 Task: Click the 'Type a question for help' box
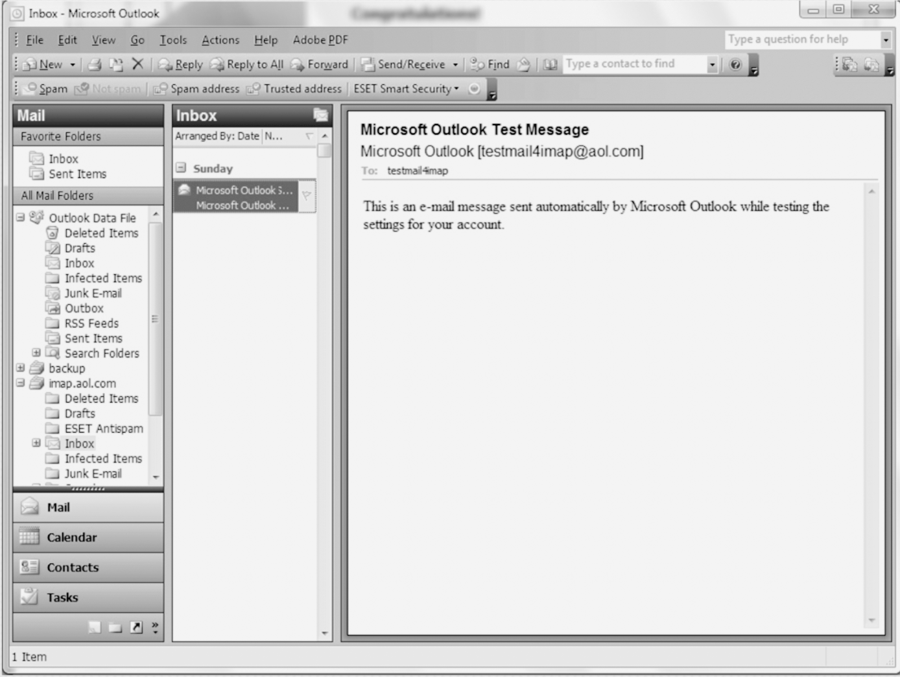[x=802, y=40]
